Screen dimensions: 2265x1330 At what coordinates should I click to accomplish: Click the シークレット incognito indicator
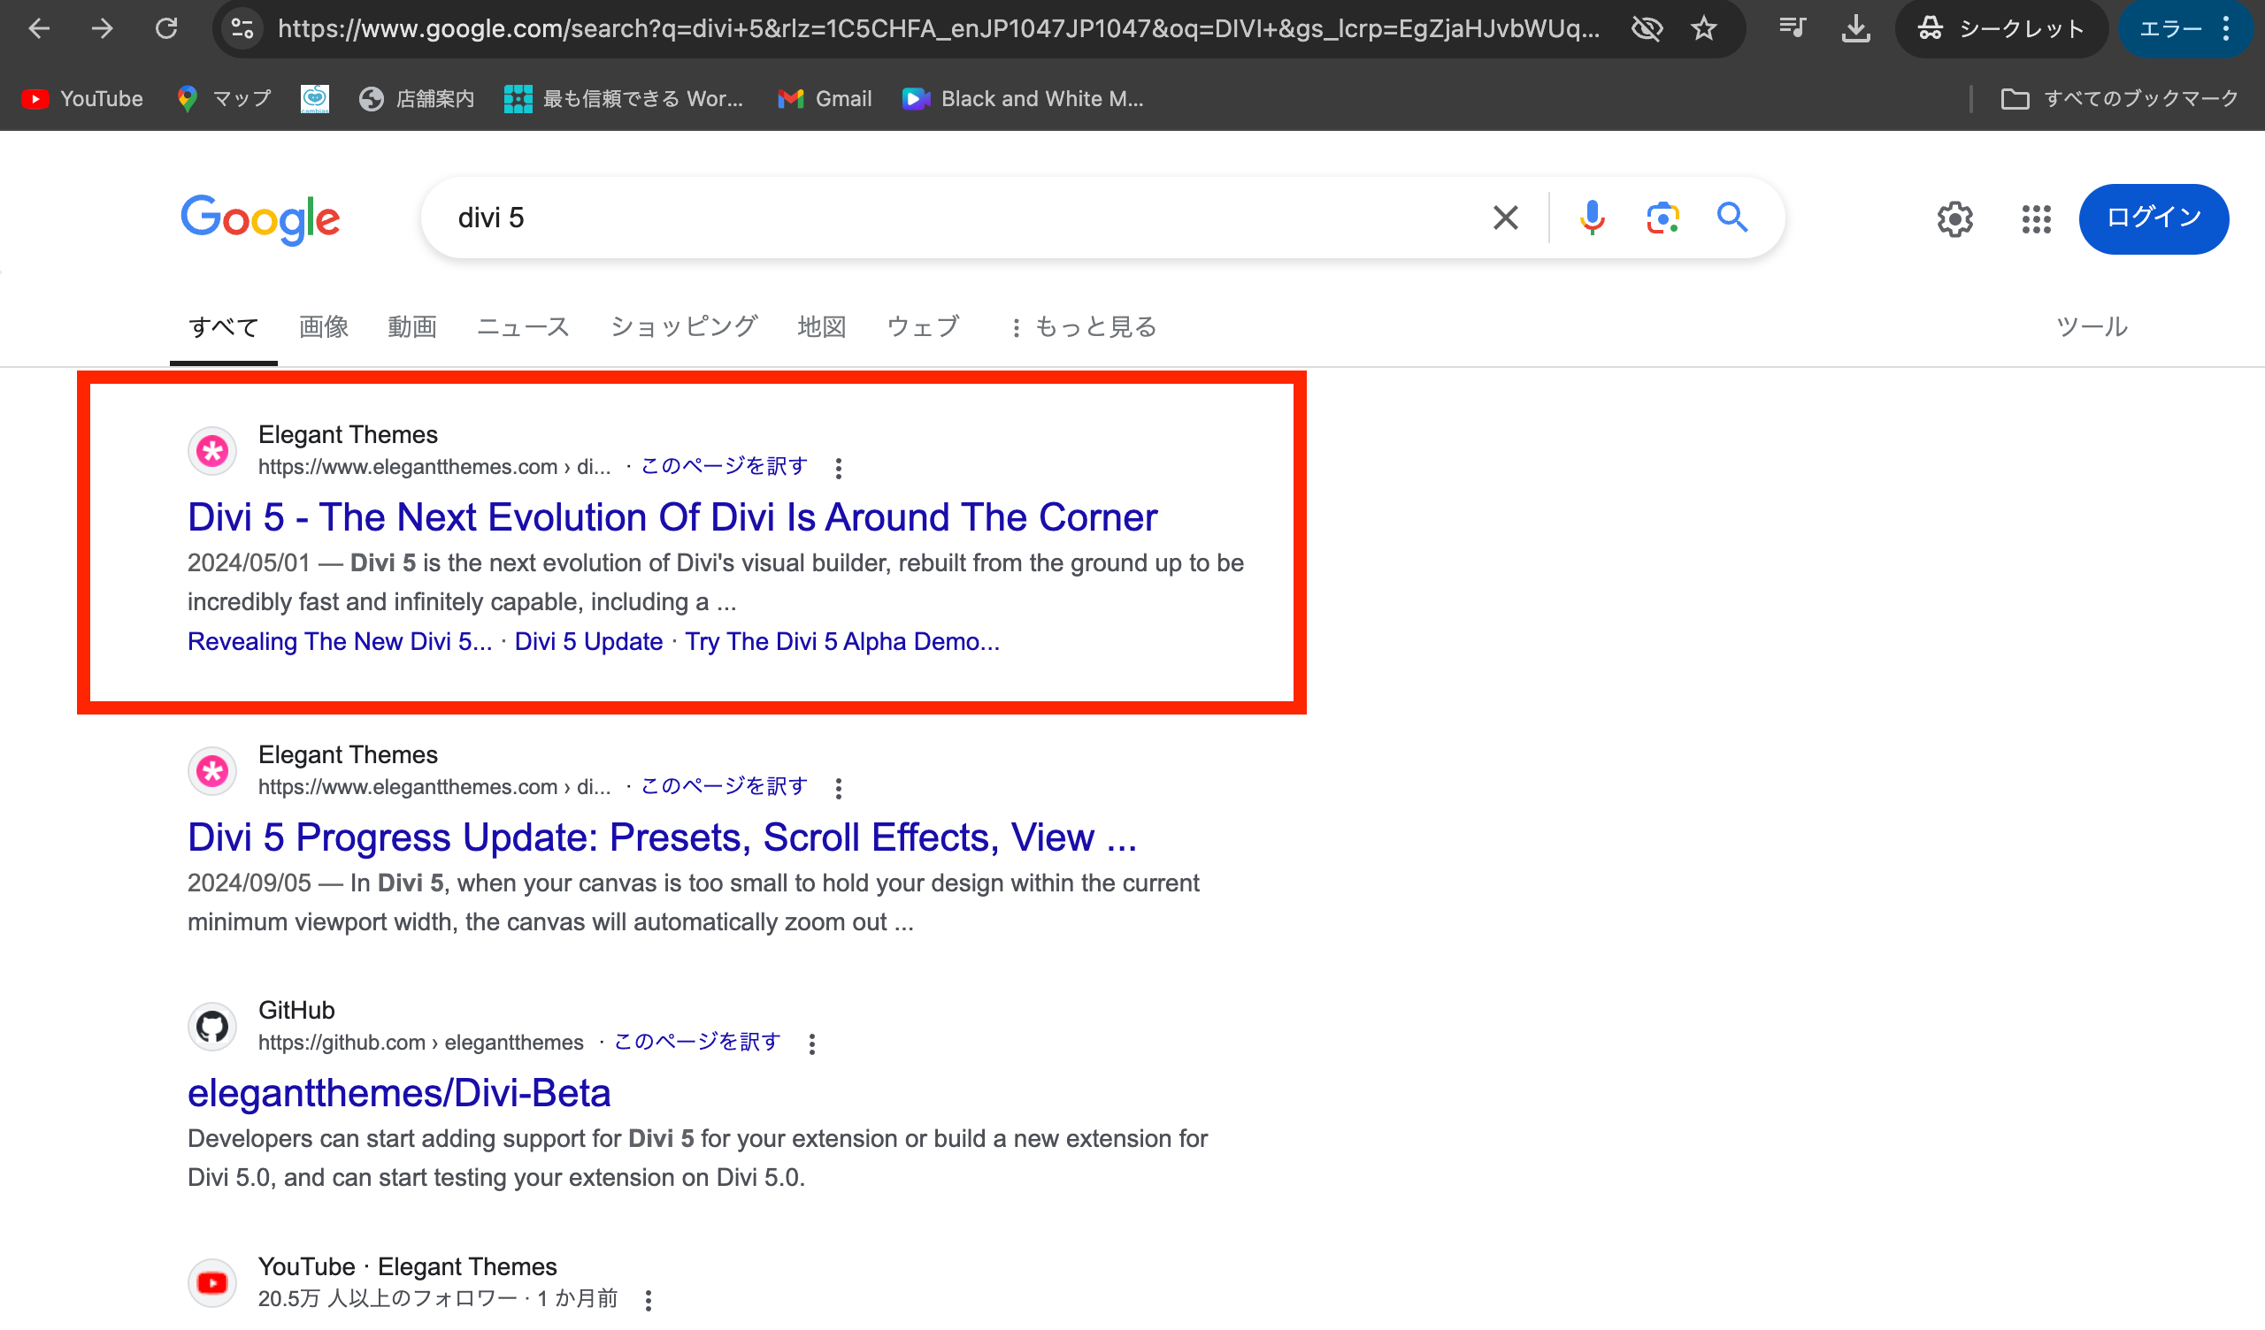point(2000,29)
